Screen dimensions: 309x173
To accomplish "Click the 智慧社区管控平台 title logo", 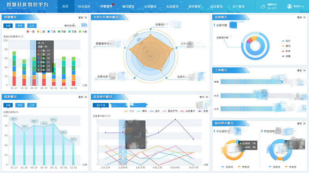I will click(27, 5).
